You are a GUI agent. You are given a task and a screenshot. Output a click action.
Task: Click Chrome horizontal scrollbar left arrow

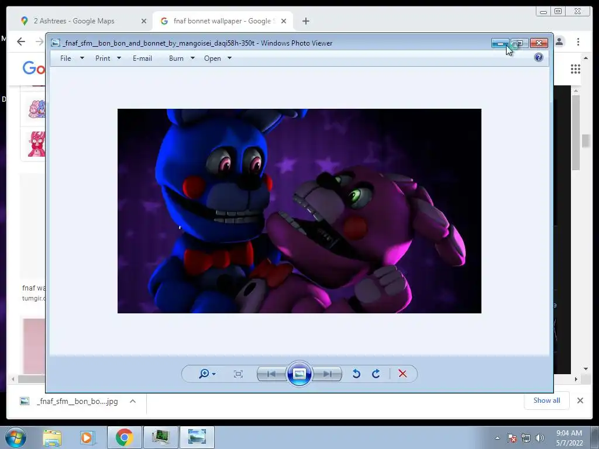coord(13,379)
